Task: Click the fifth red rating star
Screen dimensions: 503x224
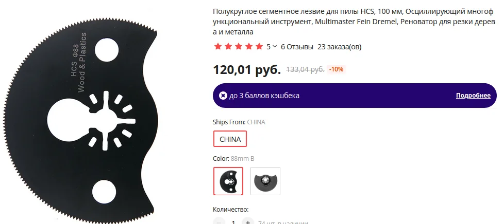Action: [259, 47]
